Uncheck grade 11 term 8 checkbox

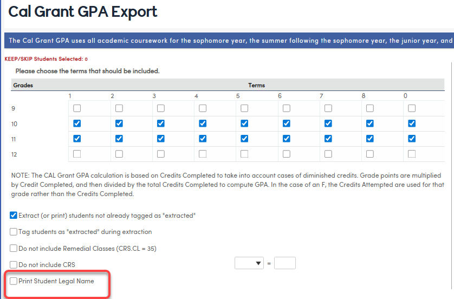click(369, 139)
